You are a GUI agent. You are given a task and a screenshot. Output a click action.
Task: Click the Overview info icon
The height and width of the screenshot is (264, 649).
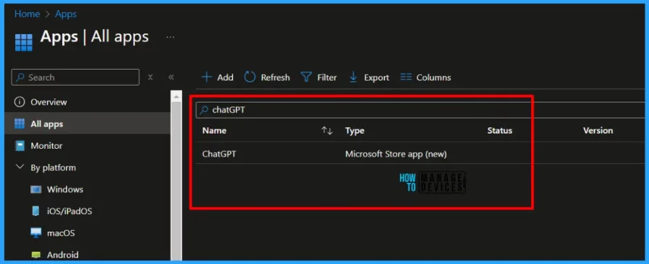click(x=20, y=102)
